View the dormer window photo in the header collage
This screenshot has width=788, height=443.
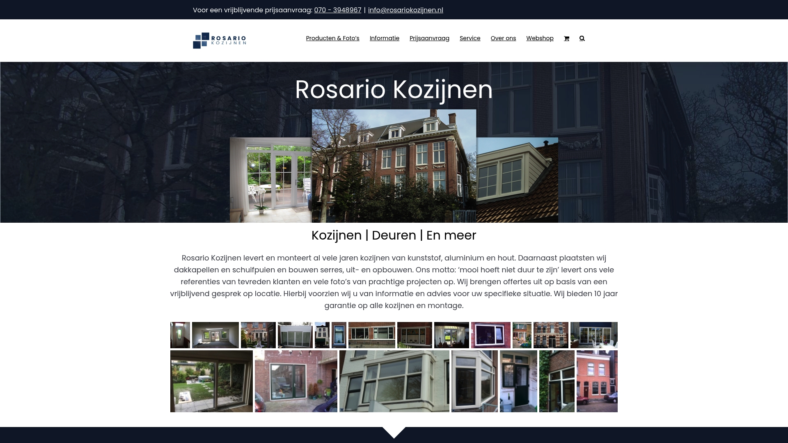(517, 176)
